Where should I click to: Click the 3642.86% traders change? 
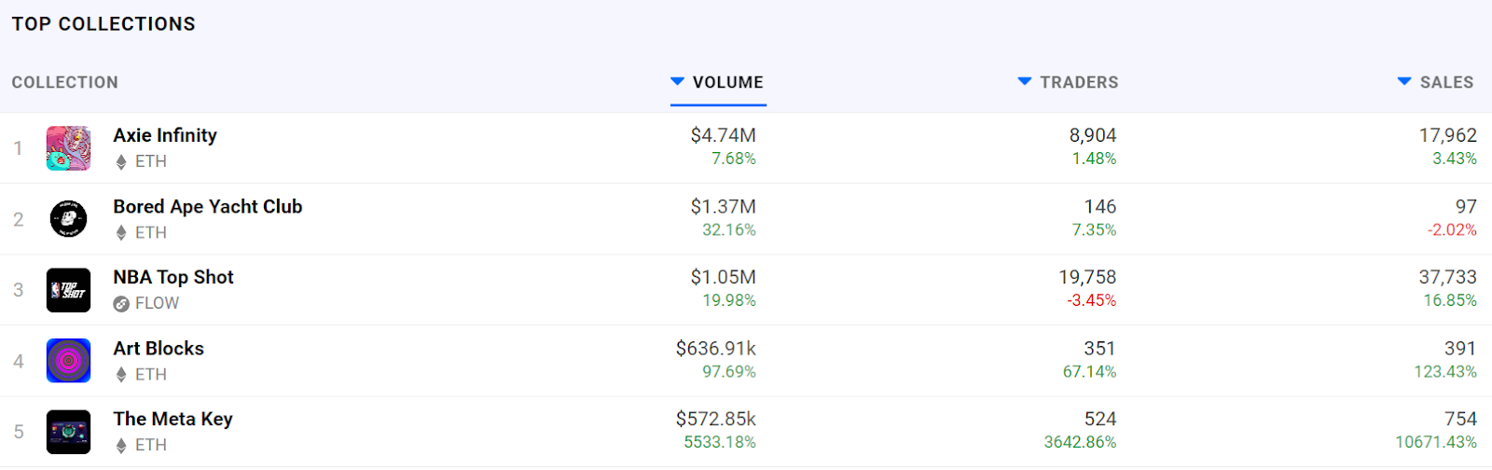click(x=1080, y=442)
